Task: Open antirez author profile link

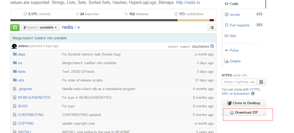Action: click(x=23, y=46)
